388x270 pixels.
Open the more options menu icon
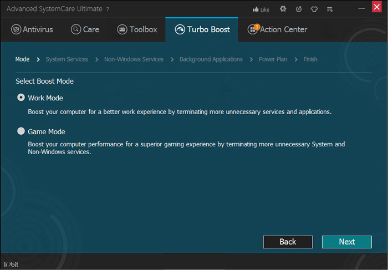pyautogui.click(x=330, y=9)
